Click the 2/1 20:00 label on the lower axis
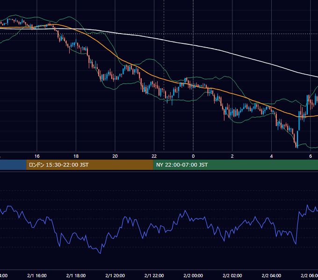This screenshot has height=280, width=318. click(115, 275)
